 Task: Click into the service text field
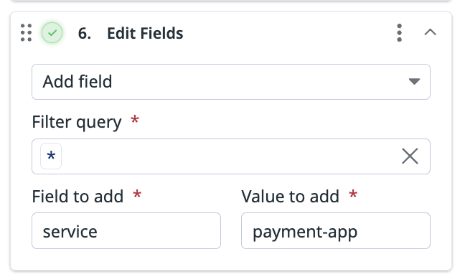coord(126,230)
